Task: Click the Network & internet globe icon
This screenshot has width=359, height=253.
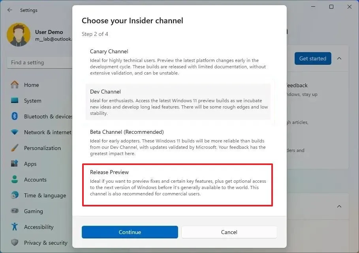Action: point(14,132)
